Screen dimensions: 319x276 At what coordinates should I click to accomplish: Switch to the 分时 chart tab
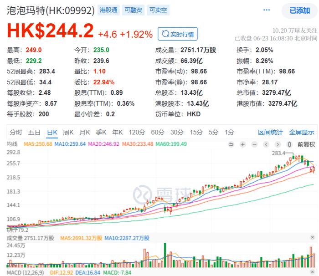[x=16, y=133]
